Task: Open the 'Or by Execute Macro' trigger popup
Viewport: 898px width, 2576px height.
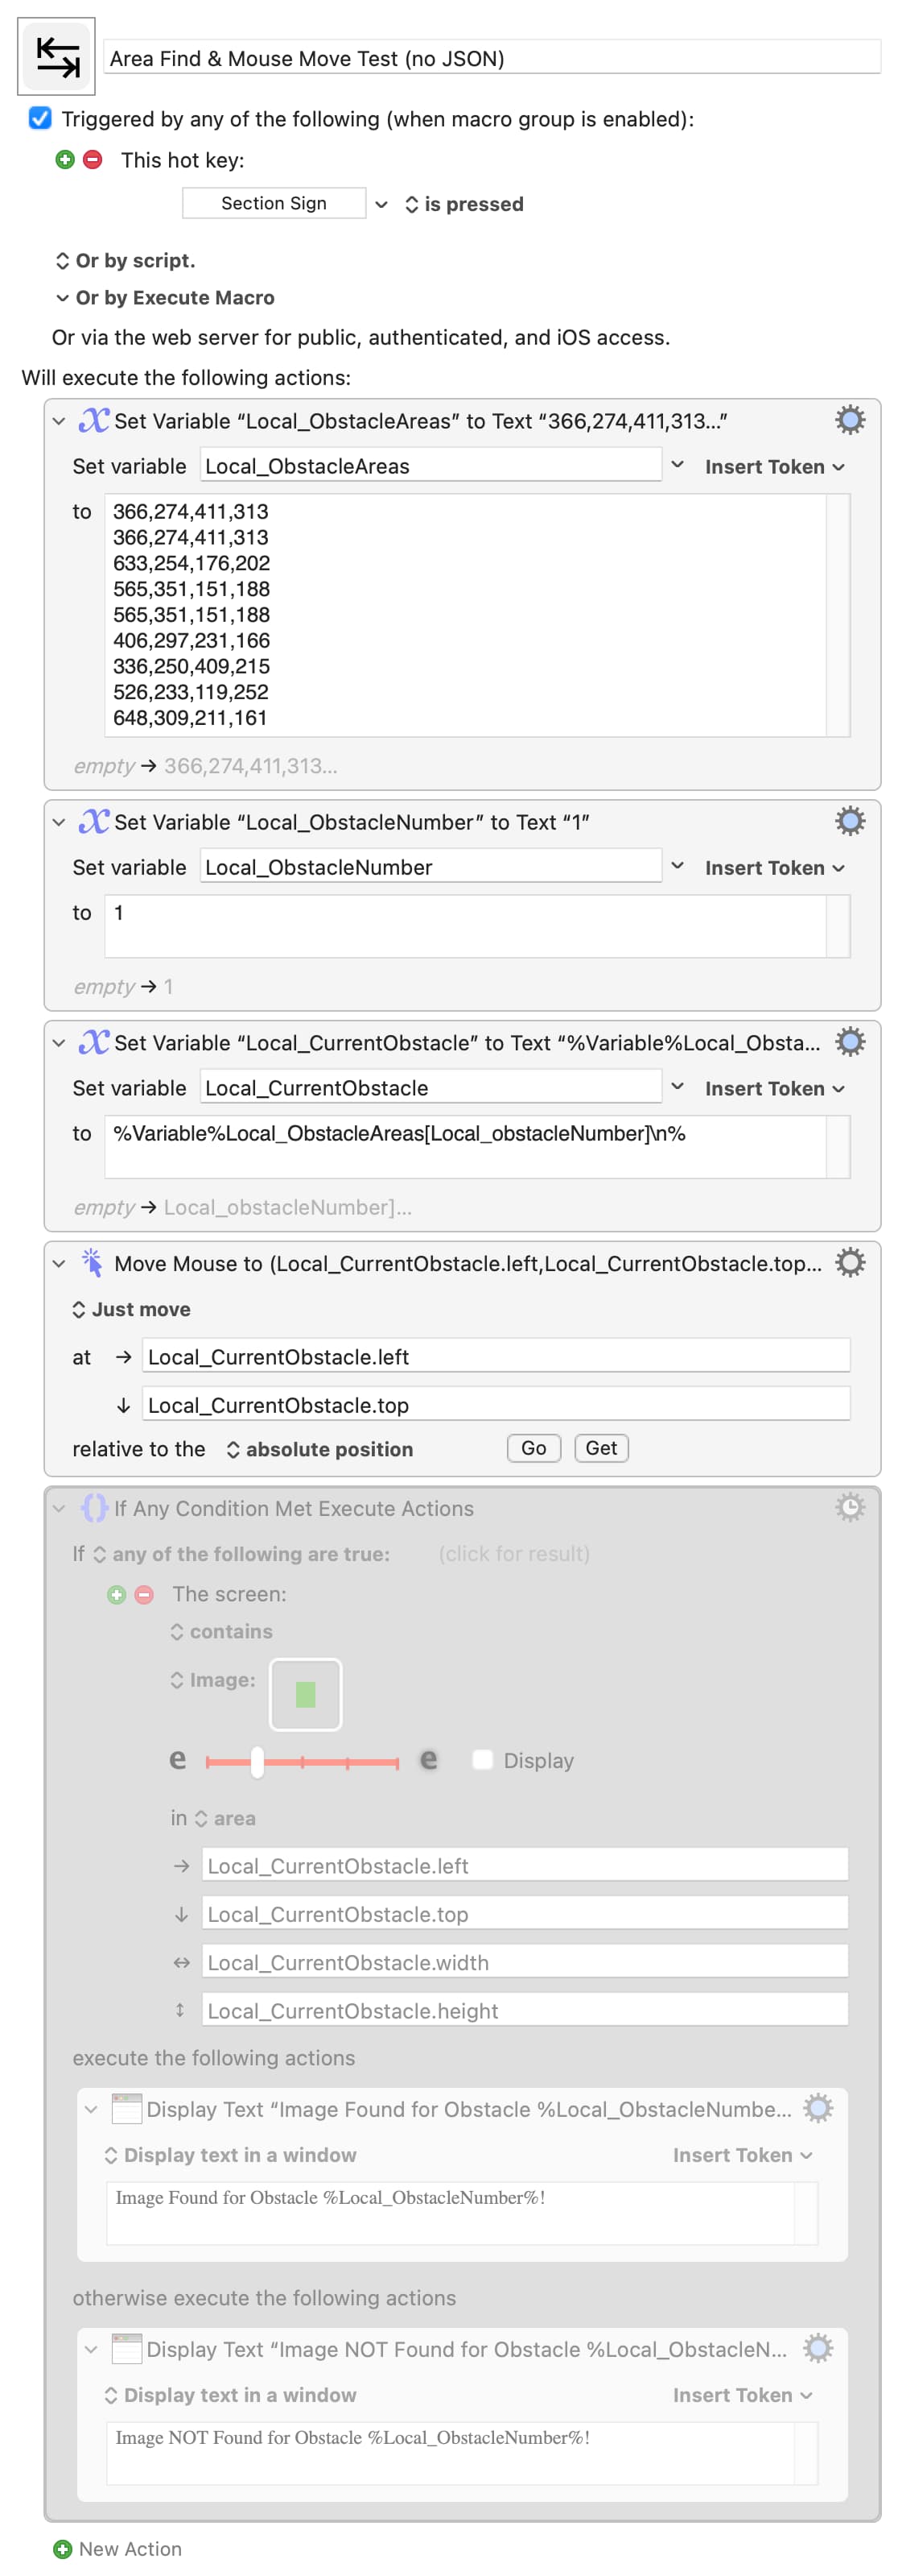Action: 165,298
